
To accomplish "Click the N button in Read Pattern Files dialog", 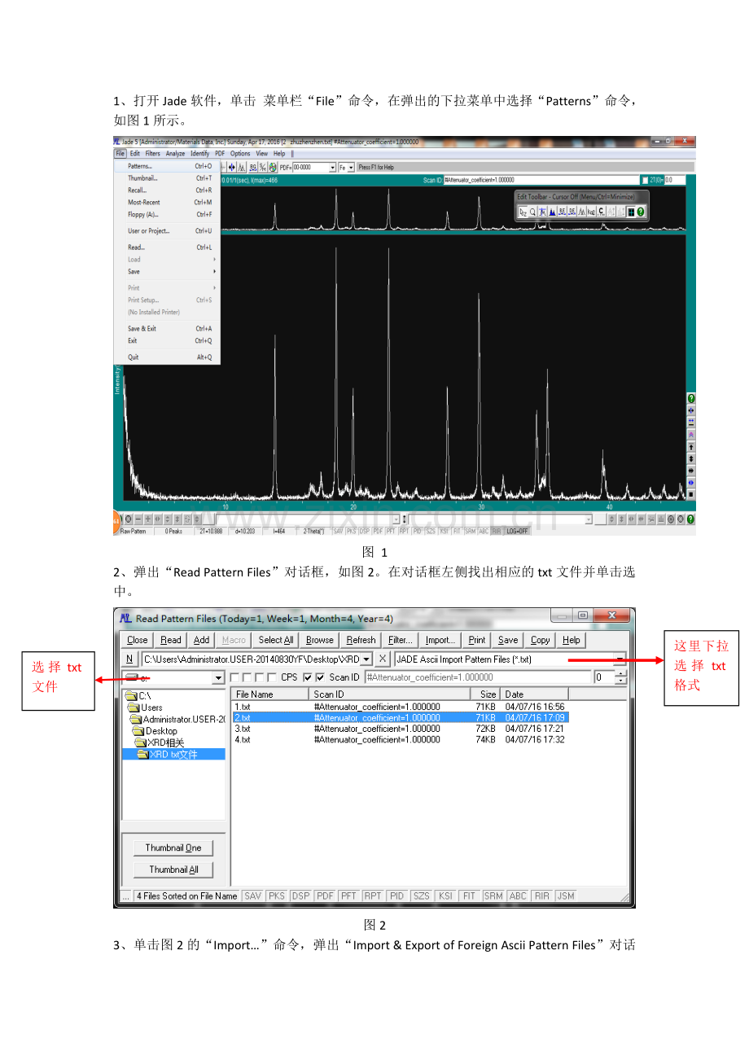I will 129,658.
